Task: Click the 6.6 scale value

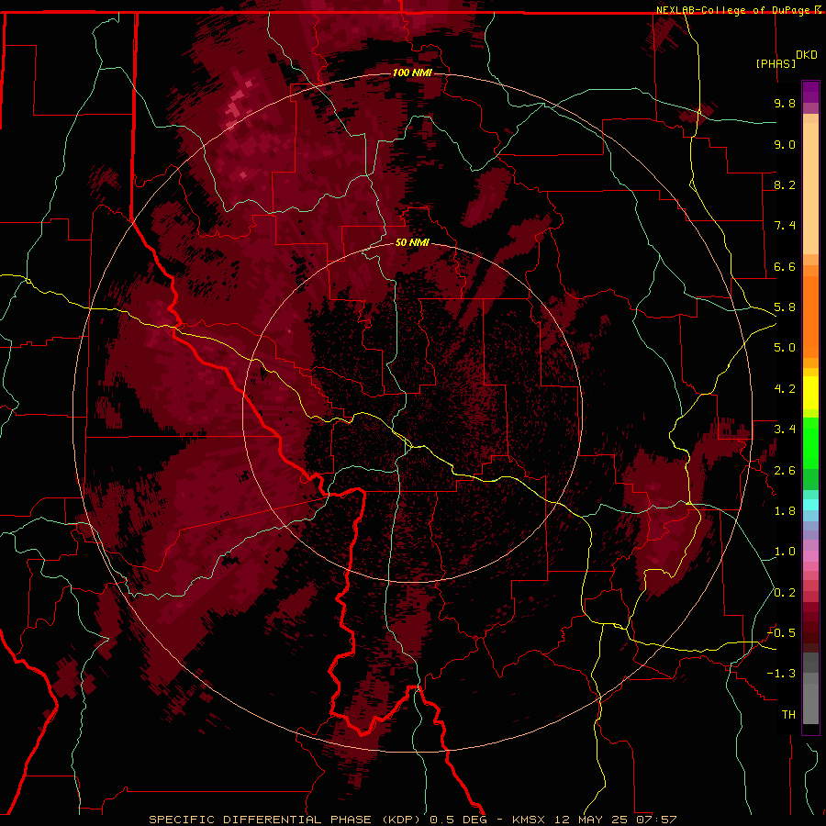Action: [785, 266]
